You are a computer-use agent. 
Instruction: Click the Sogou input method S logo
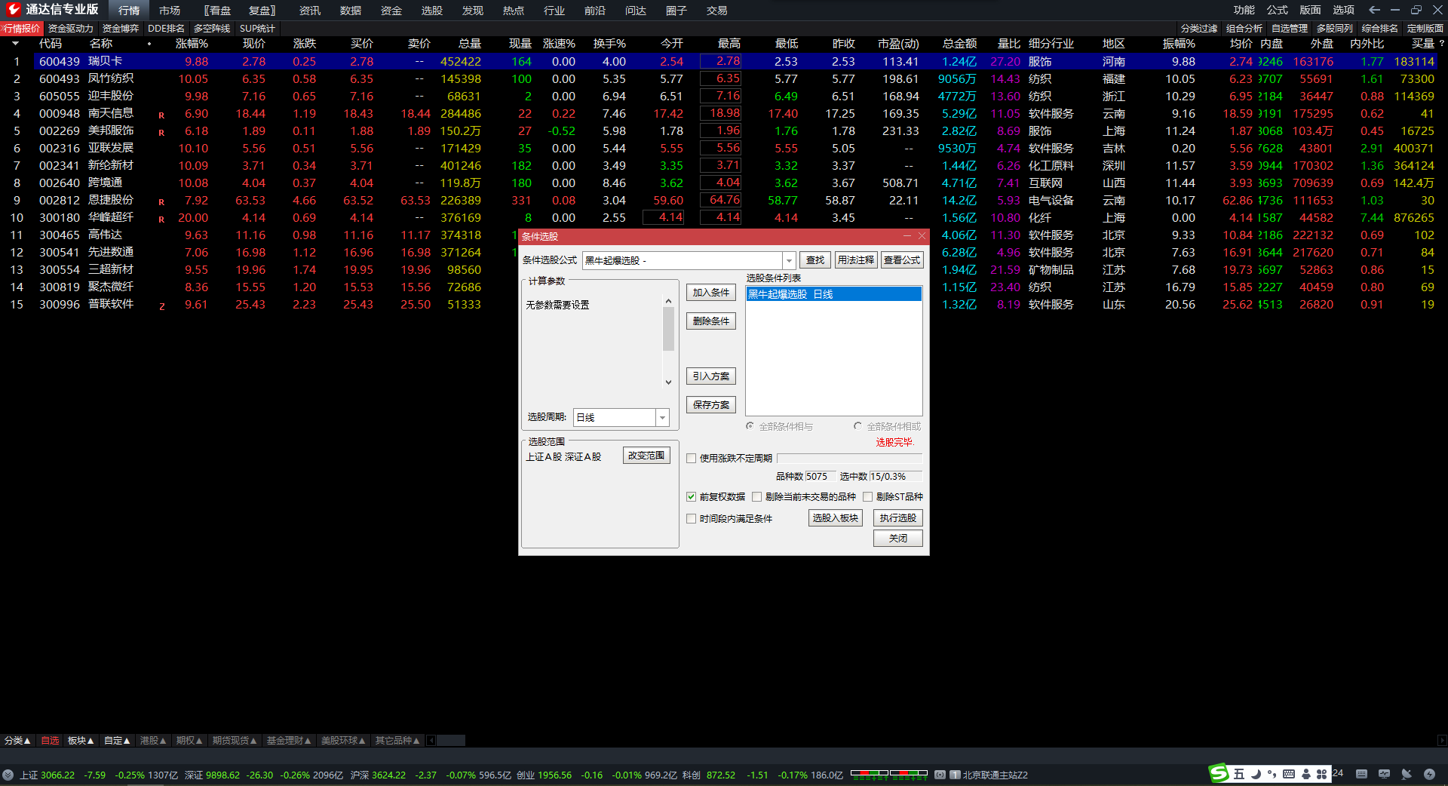point(1219,773)
